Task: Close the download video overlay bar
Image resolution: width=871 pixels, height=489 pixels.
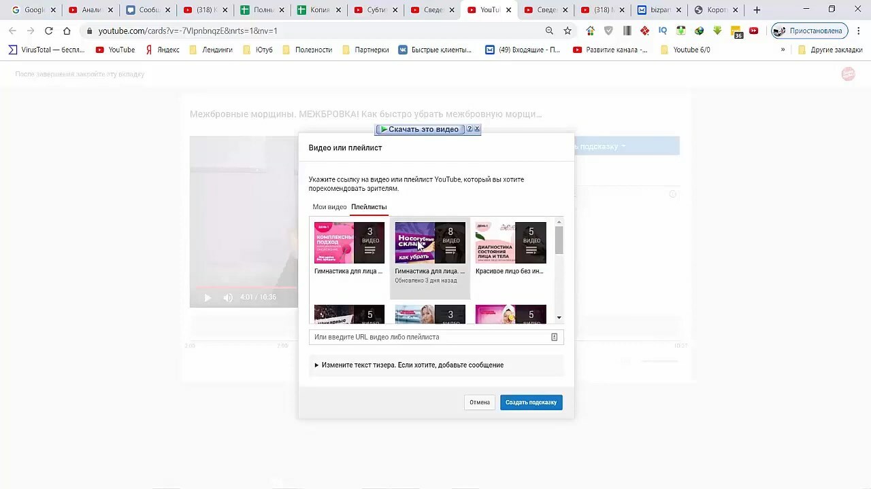Action: (477, 128)
